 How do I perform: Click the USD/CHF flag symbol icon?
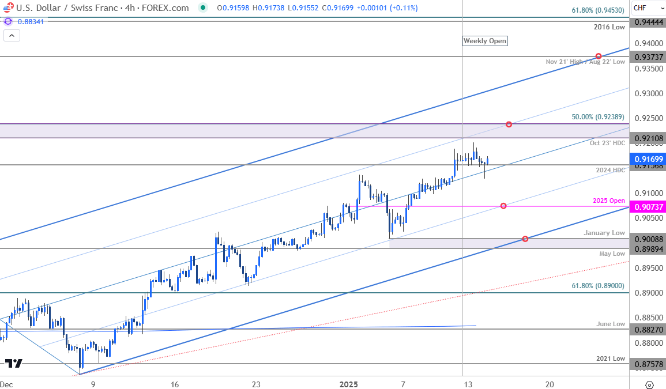pyautogui.click(x=7, y=8)
